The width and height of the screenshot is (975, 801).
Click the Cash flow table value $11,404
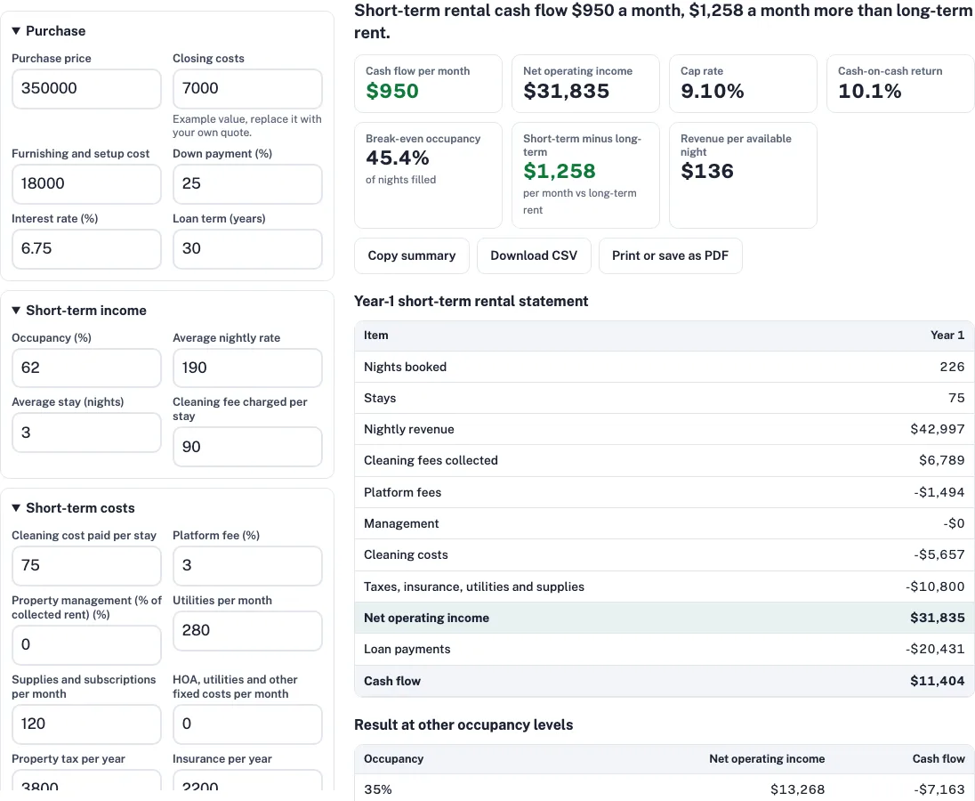click(937, 681)
